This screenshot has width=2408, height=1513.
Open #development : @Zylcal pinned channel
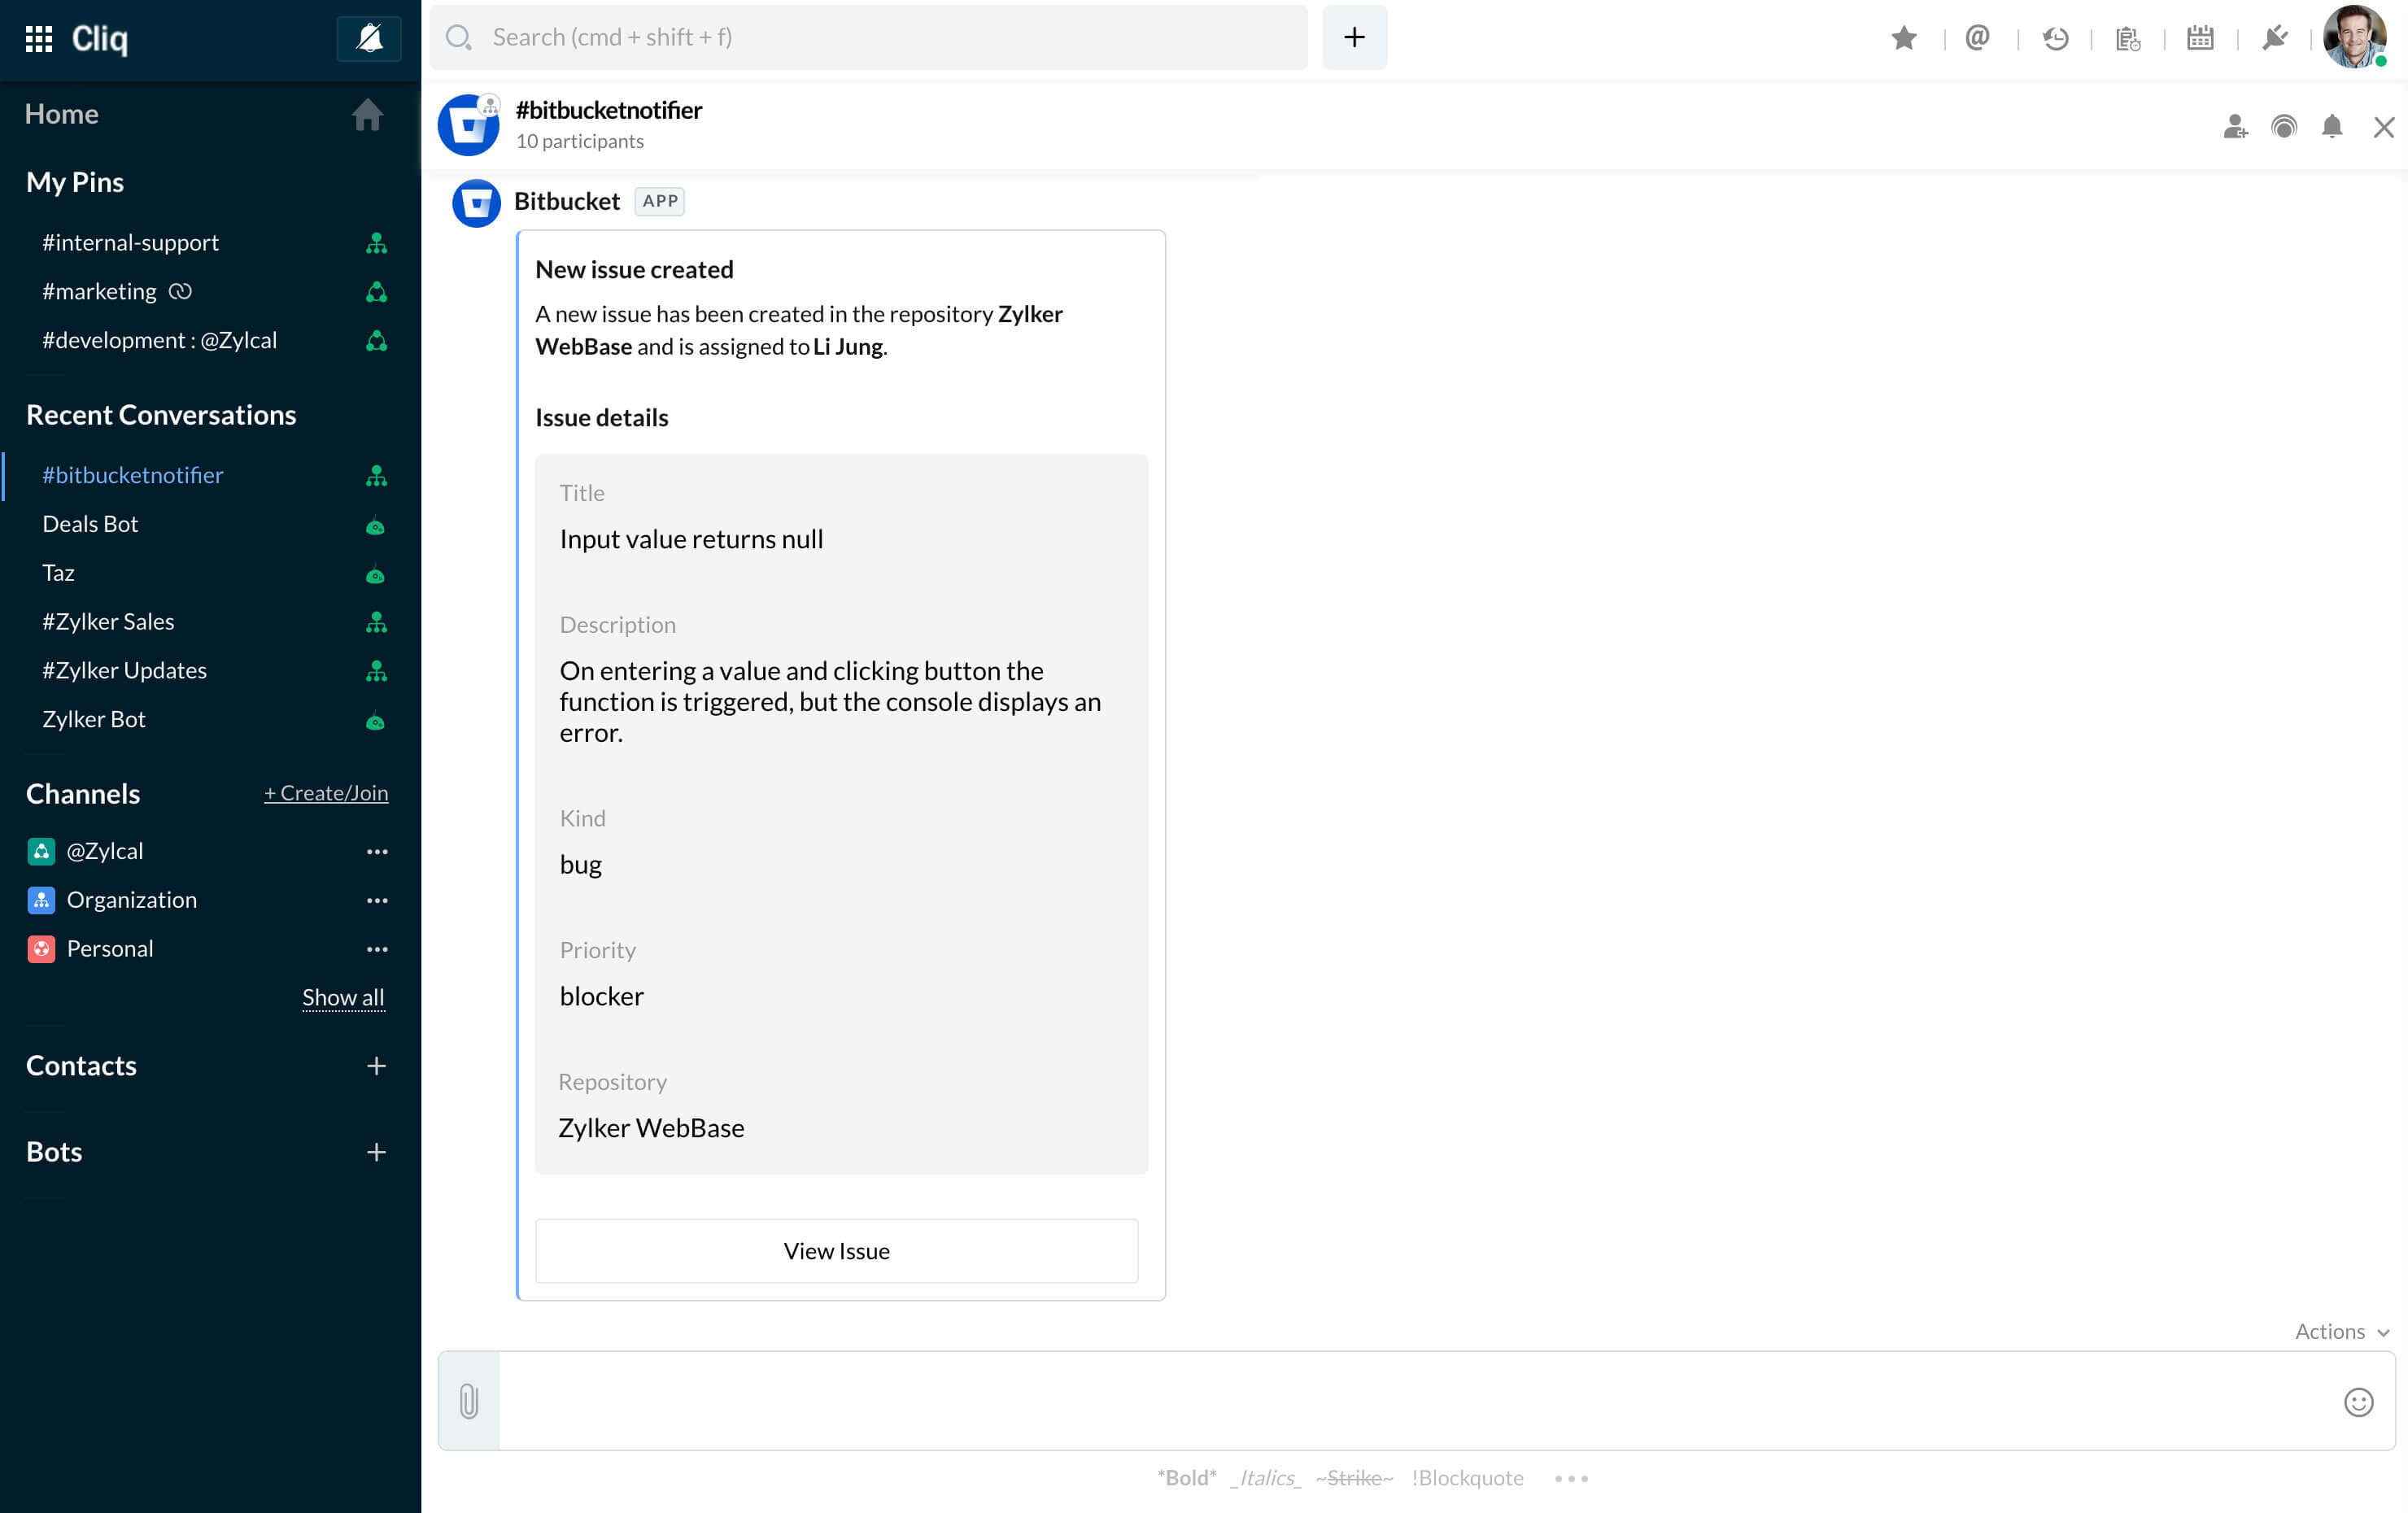(x=159, y=340)
